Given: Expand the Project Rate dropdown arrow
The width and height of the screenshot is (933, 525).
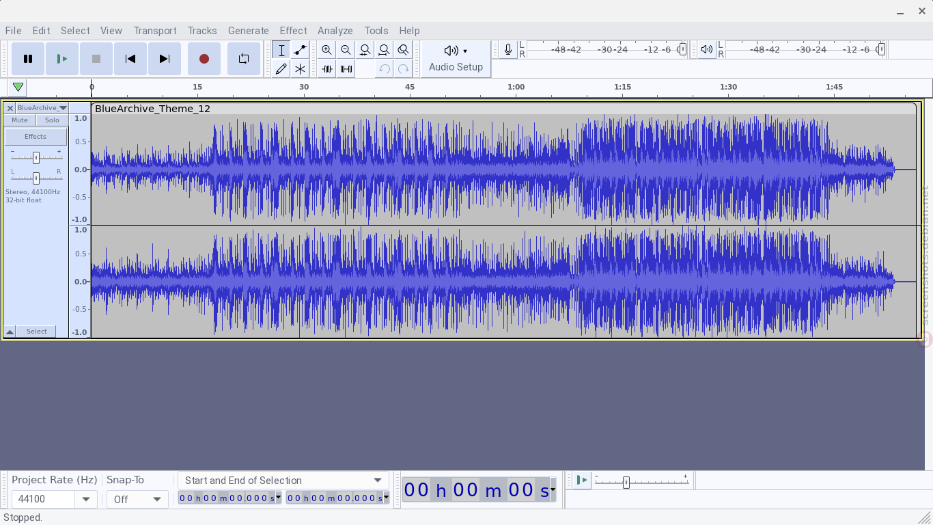Looking at the screenshot, I should 86,500.
